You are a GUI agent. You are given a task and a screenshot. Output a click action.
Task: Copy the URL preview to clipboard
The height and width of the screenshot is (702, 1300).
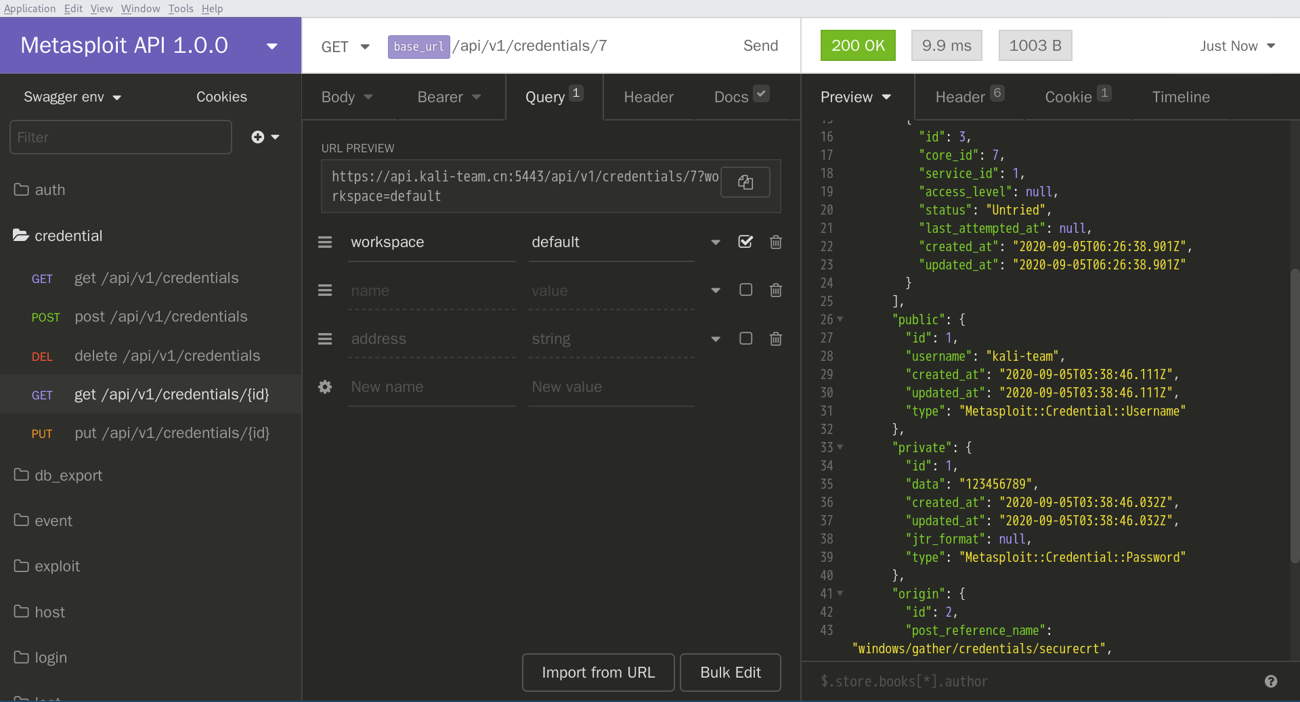pyautogui.click(x=745, y=182)
